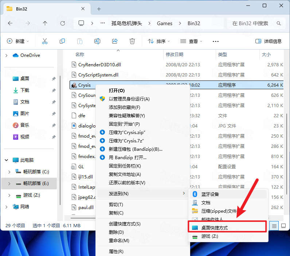Open the 查看 view dropdown
Screen dimensions: 290x256
[x=191, y=41]
